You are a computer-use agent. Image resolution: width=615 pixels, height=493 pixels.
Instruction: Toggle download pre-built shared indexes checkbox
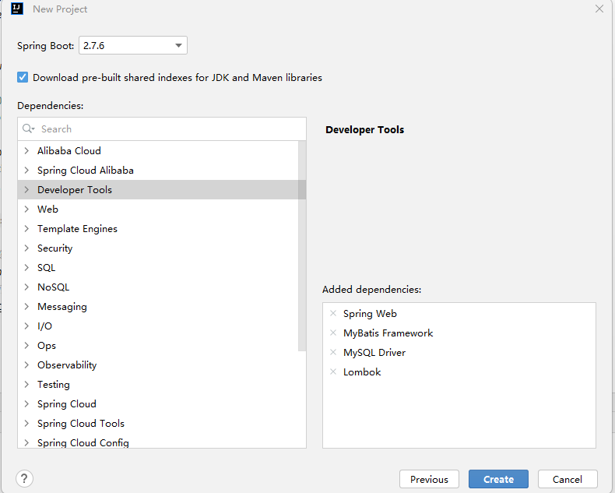point(23,77)
